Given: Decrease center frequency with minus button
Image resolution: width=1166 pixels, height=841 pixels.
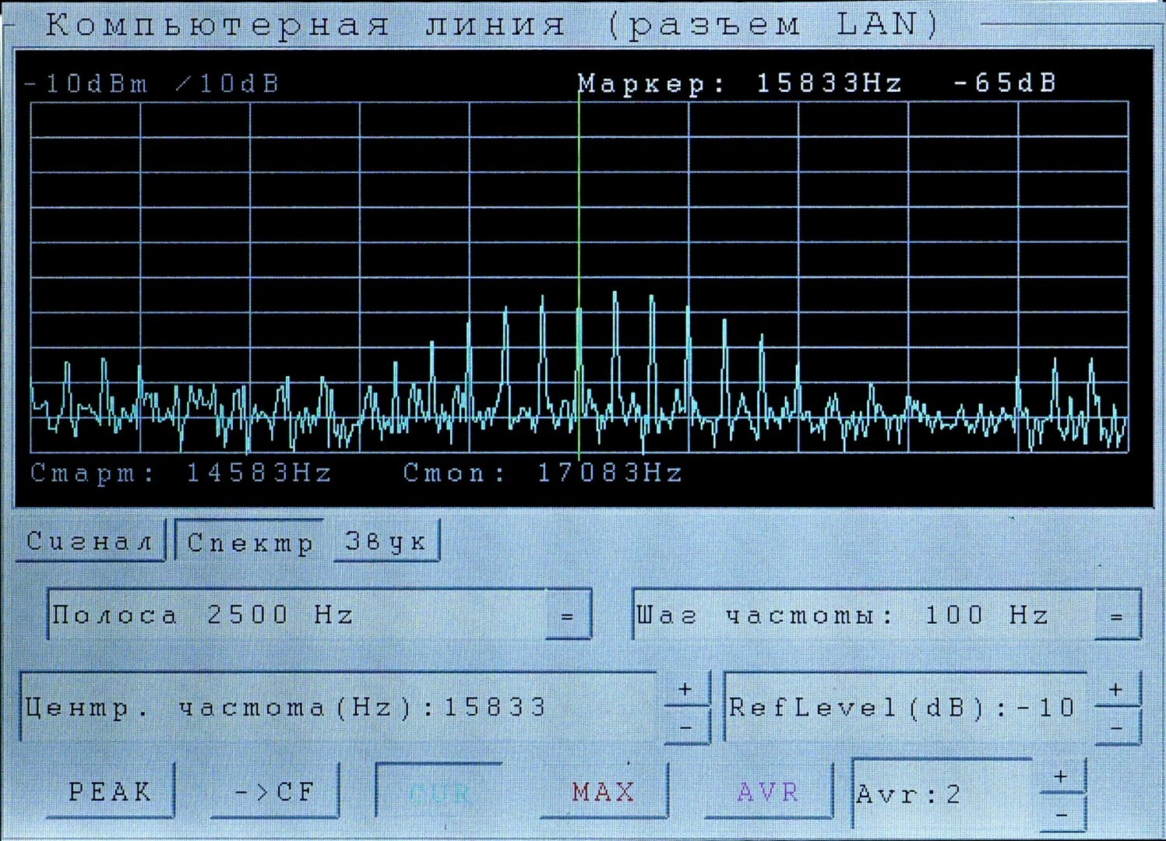Looking at the screenshot, I should (685, 727).
